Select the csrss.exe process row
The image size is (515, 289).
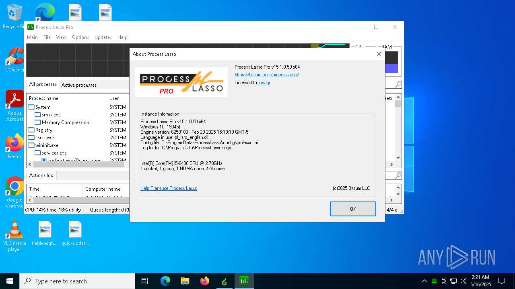click(78, 138)
